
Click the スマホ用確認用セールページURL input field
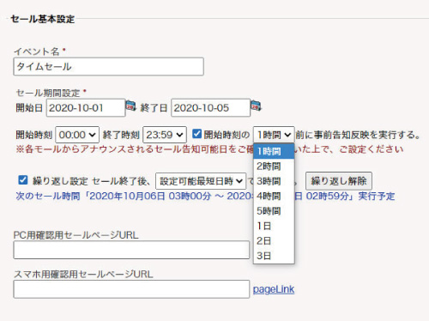(x=131, y=289)
